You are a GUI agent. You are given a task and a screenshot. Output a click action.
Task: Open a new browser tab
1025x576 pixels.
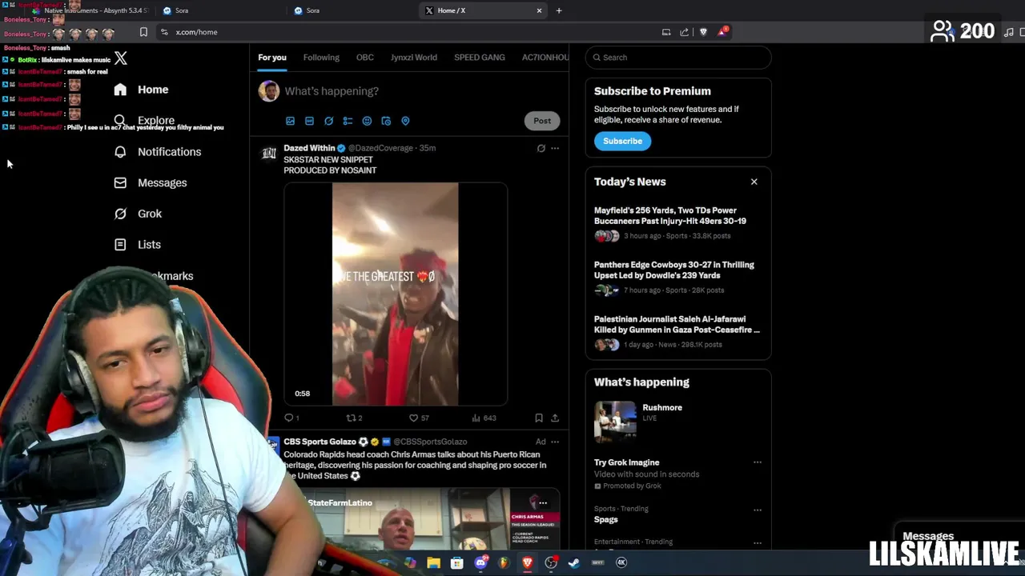(559, 10)
